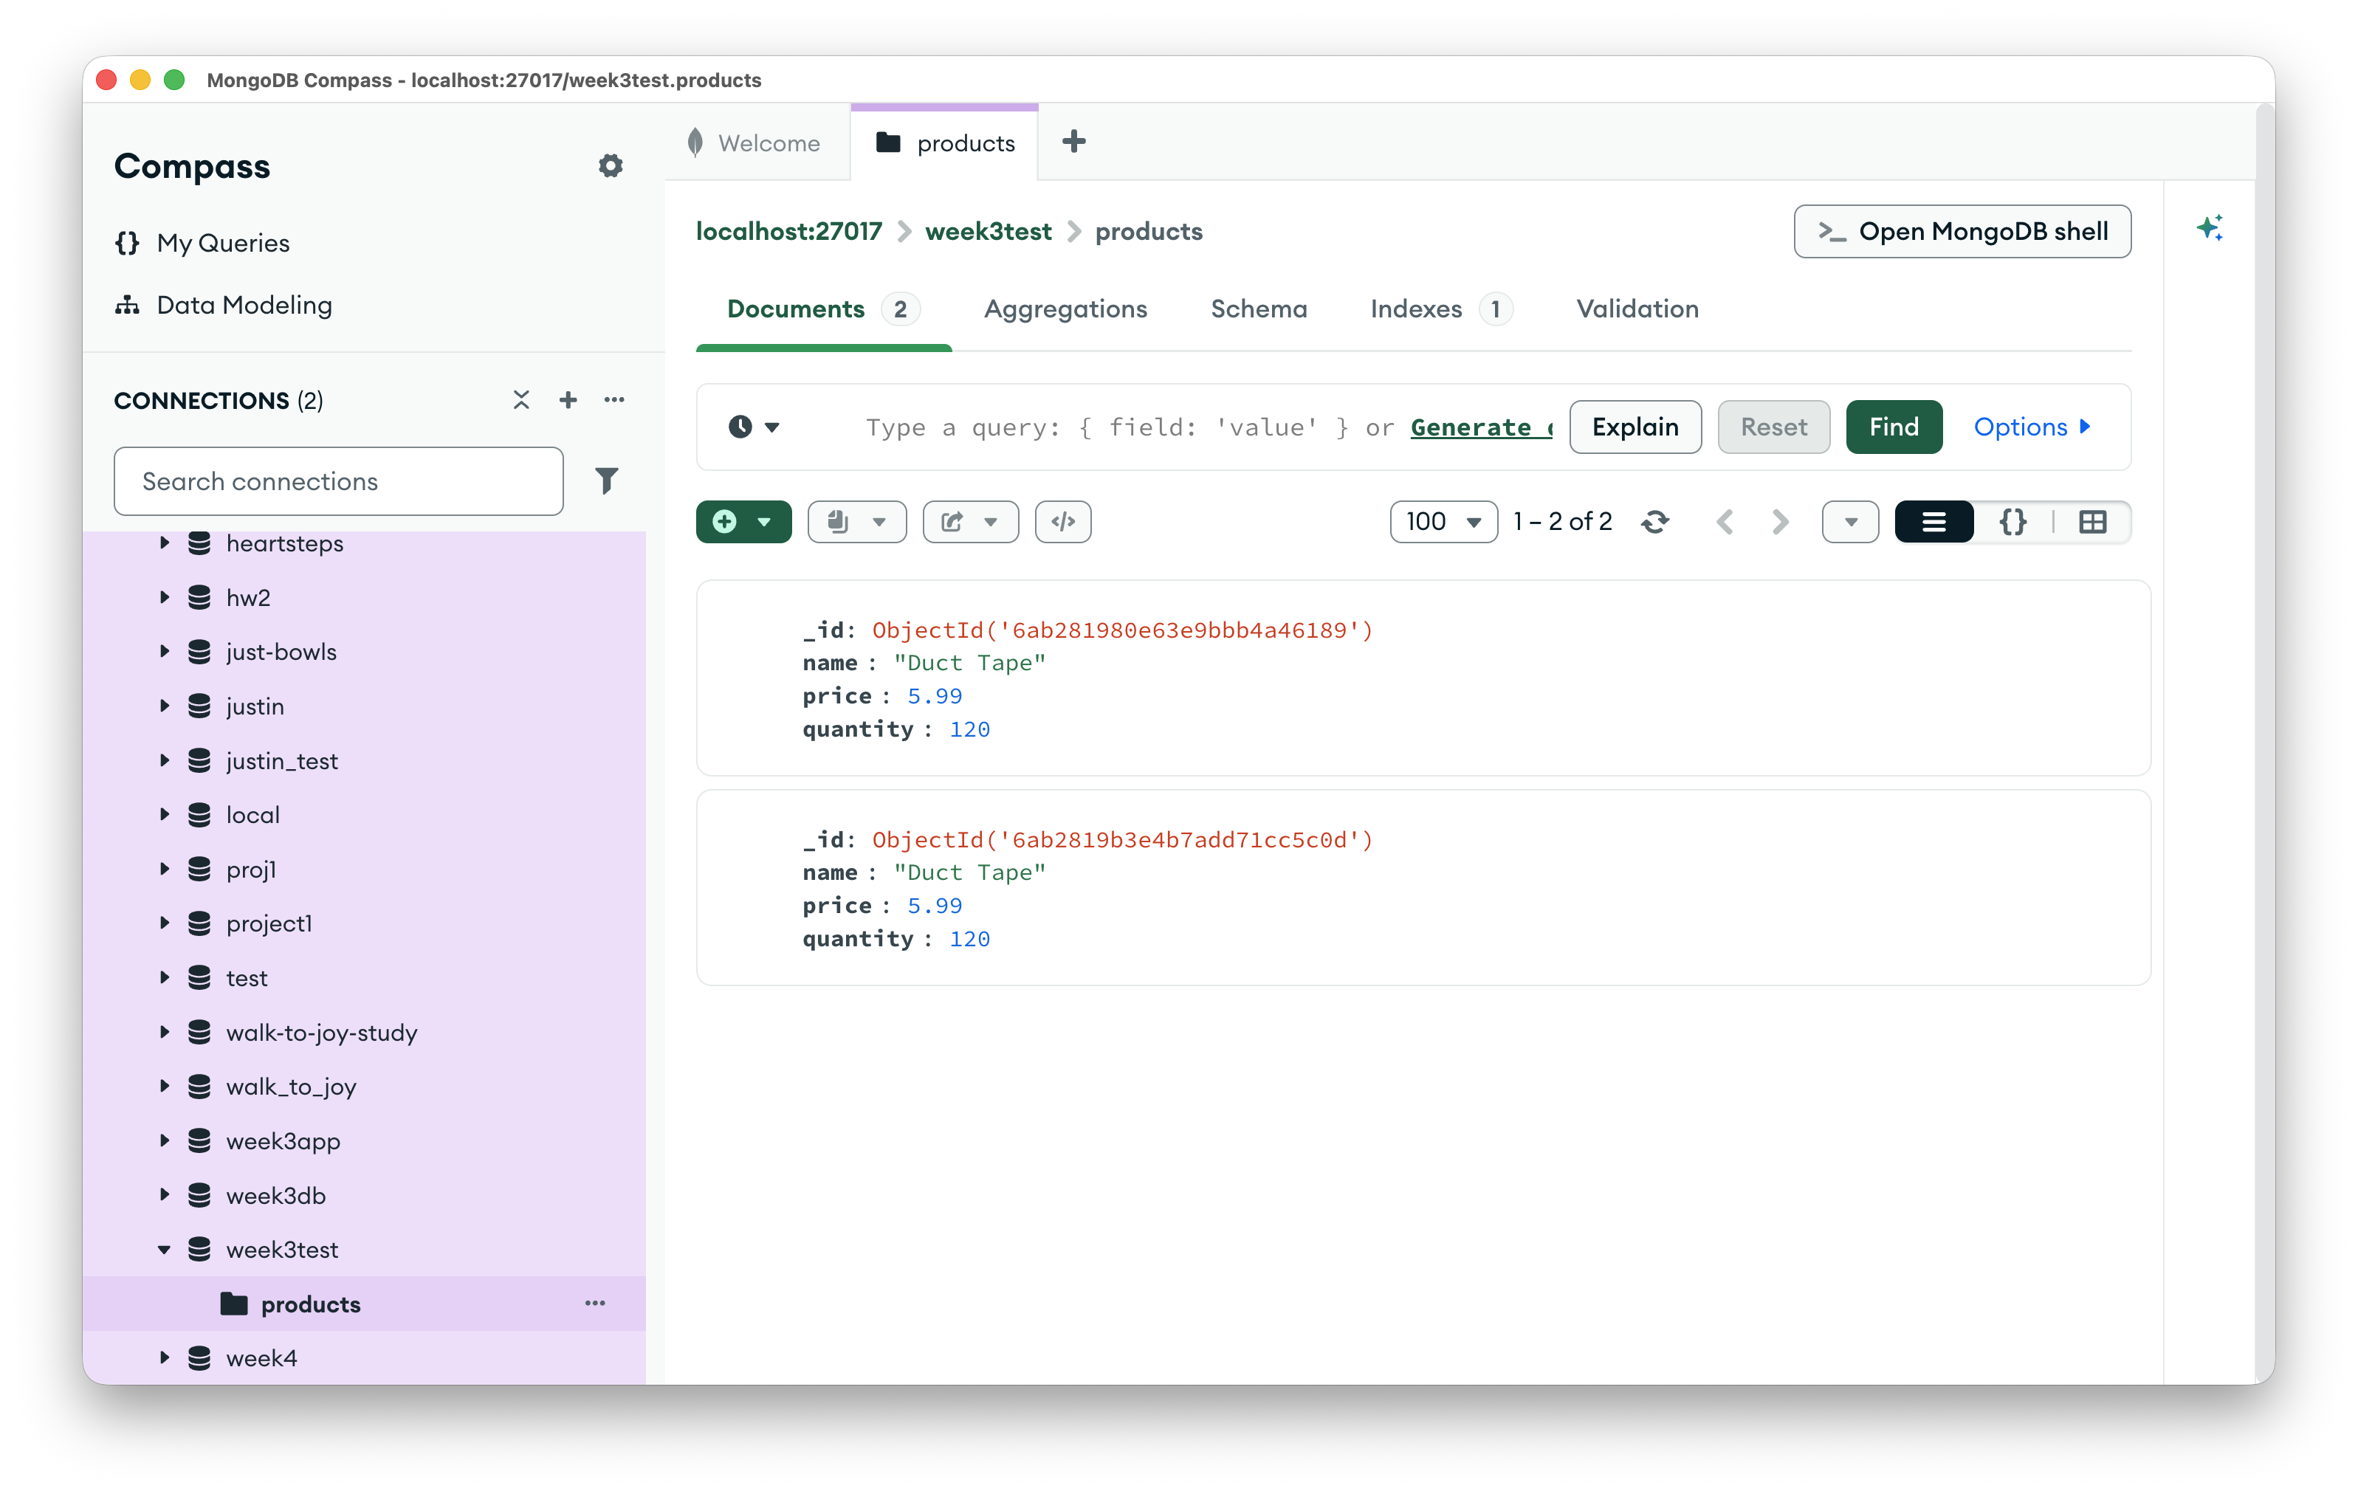Viewport: 2358px width, 1494px height.
Task: Click Open MongoDB shell button
Action: (1962, 231)
